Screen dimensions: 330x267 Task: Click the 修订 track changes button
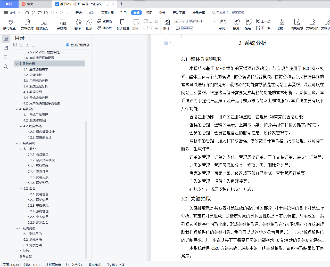[167, 24]
